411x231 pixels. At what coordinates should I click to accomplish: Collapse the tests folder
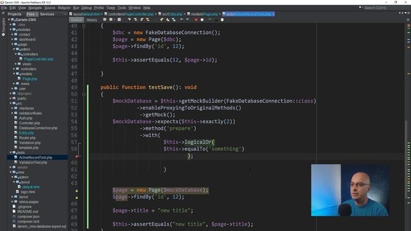tap(11, 153)
